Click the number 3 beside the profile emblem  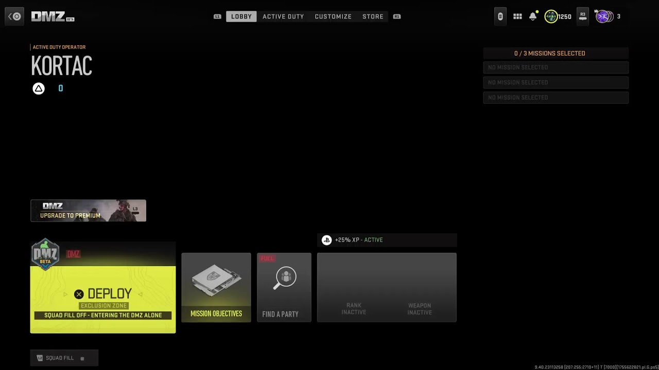pyautogui.click(x=618, y=16)
